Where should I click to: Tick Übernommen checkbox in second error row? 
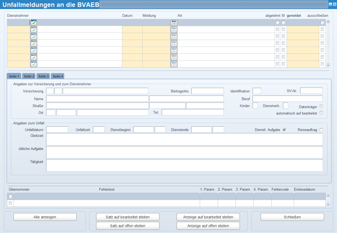coord(10,203)
